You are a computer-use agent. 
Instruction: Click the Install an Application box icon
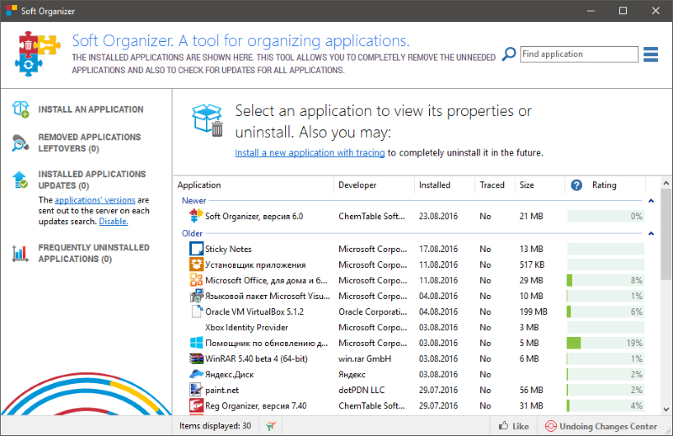[20, 109]
